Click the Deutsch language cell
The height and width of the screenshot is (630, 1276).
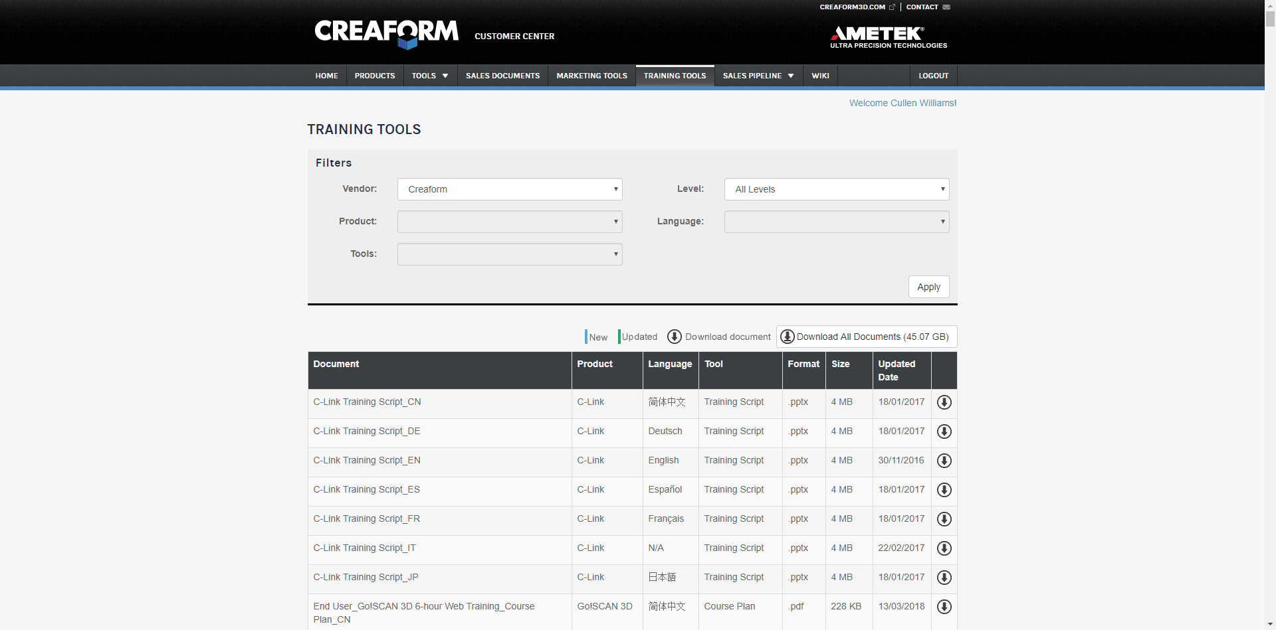pos(665,431)
